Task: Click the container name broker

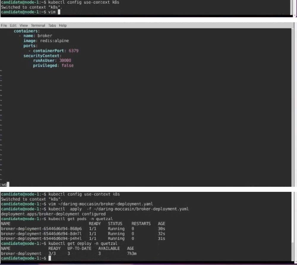Action: tap(45, 36)
